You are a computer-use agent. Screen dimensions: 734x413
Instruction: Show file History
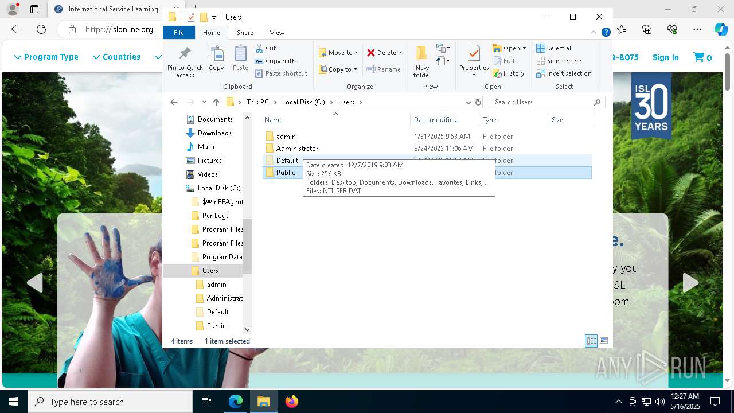pos(509,73)
